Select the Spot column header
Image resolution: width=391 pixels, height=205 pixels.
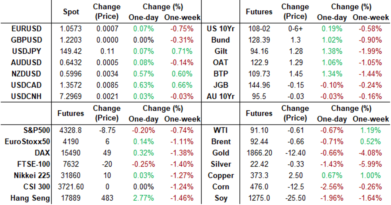[71, 12]
